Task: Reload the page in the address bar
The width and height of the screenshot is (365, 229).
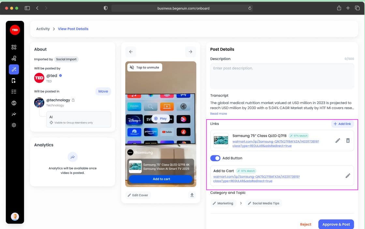Action: click(x=250, y=8)
